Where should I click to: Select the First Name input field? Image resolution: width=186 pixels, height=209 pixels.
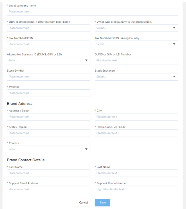click(49, 173)
